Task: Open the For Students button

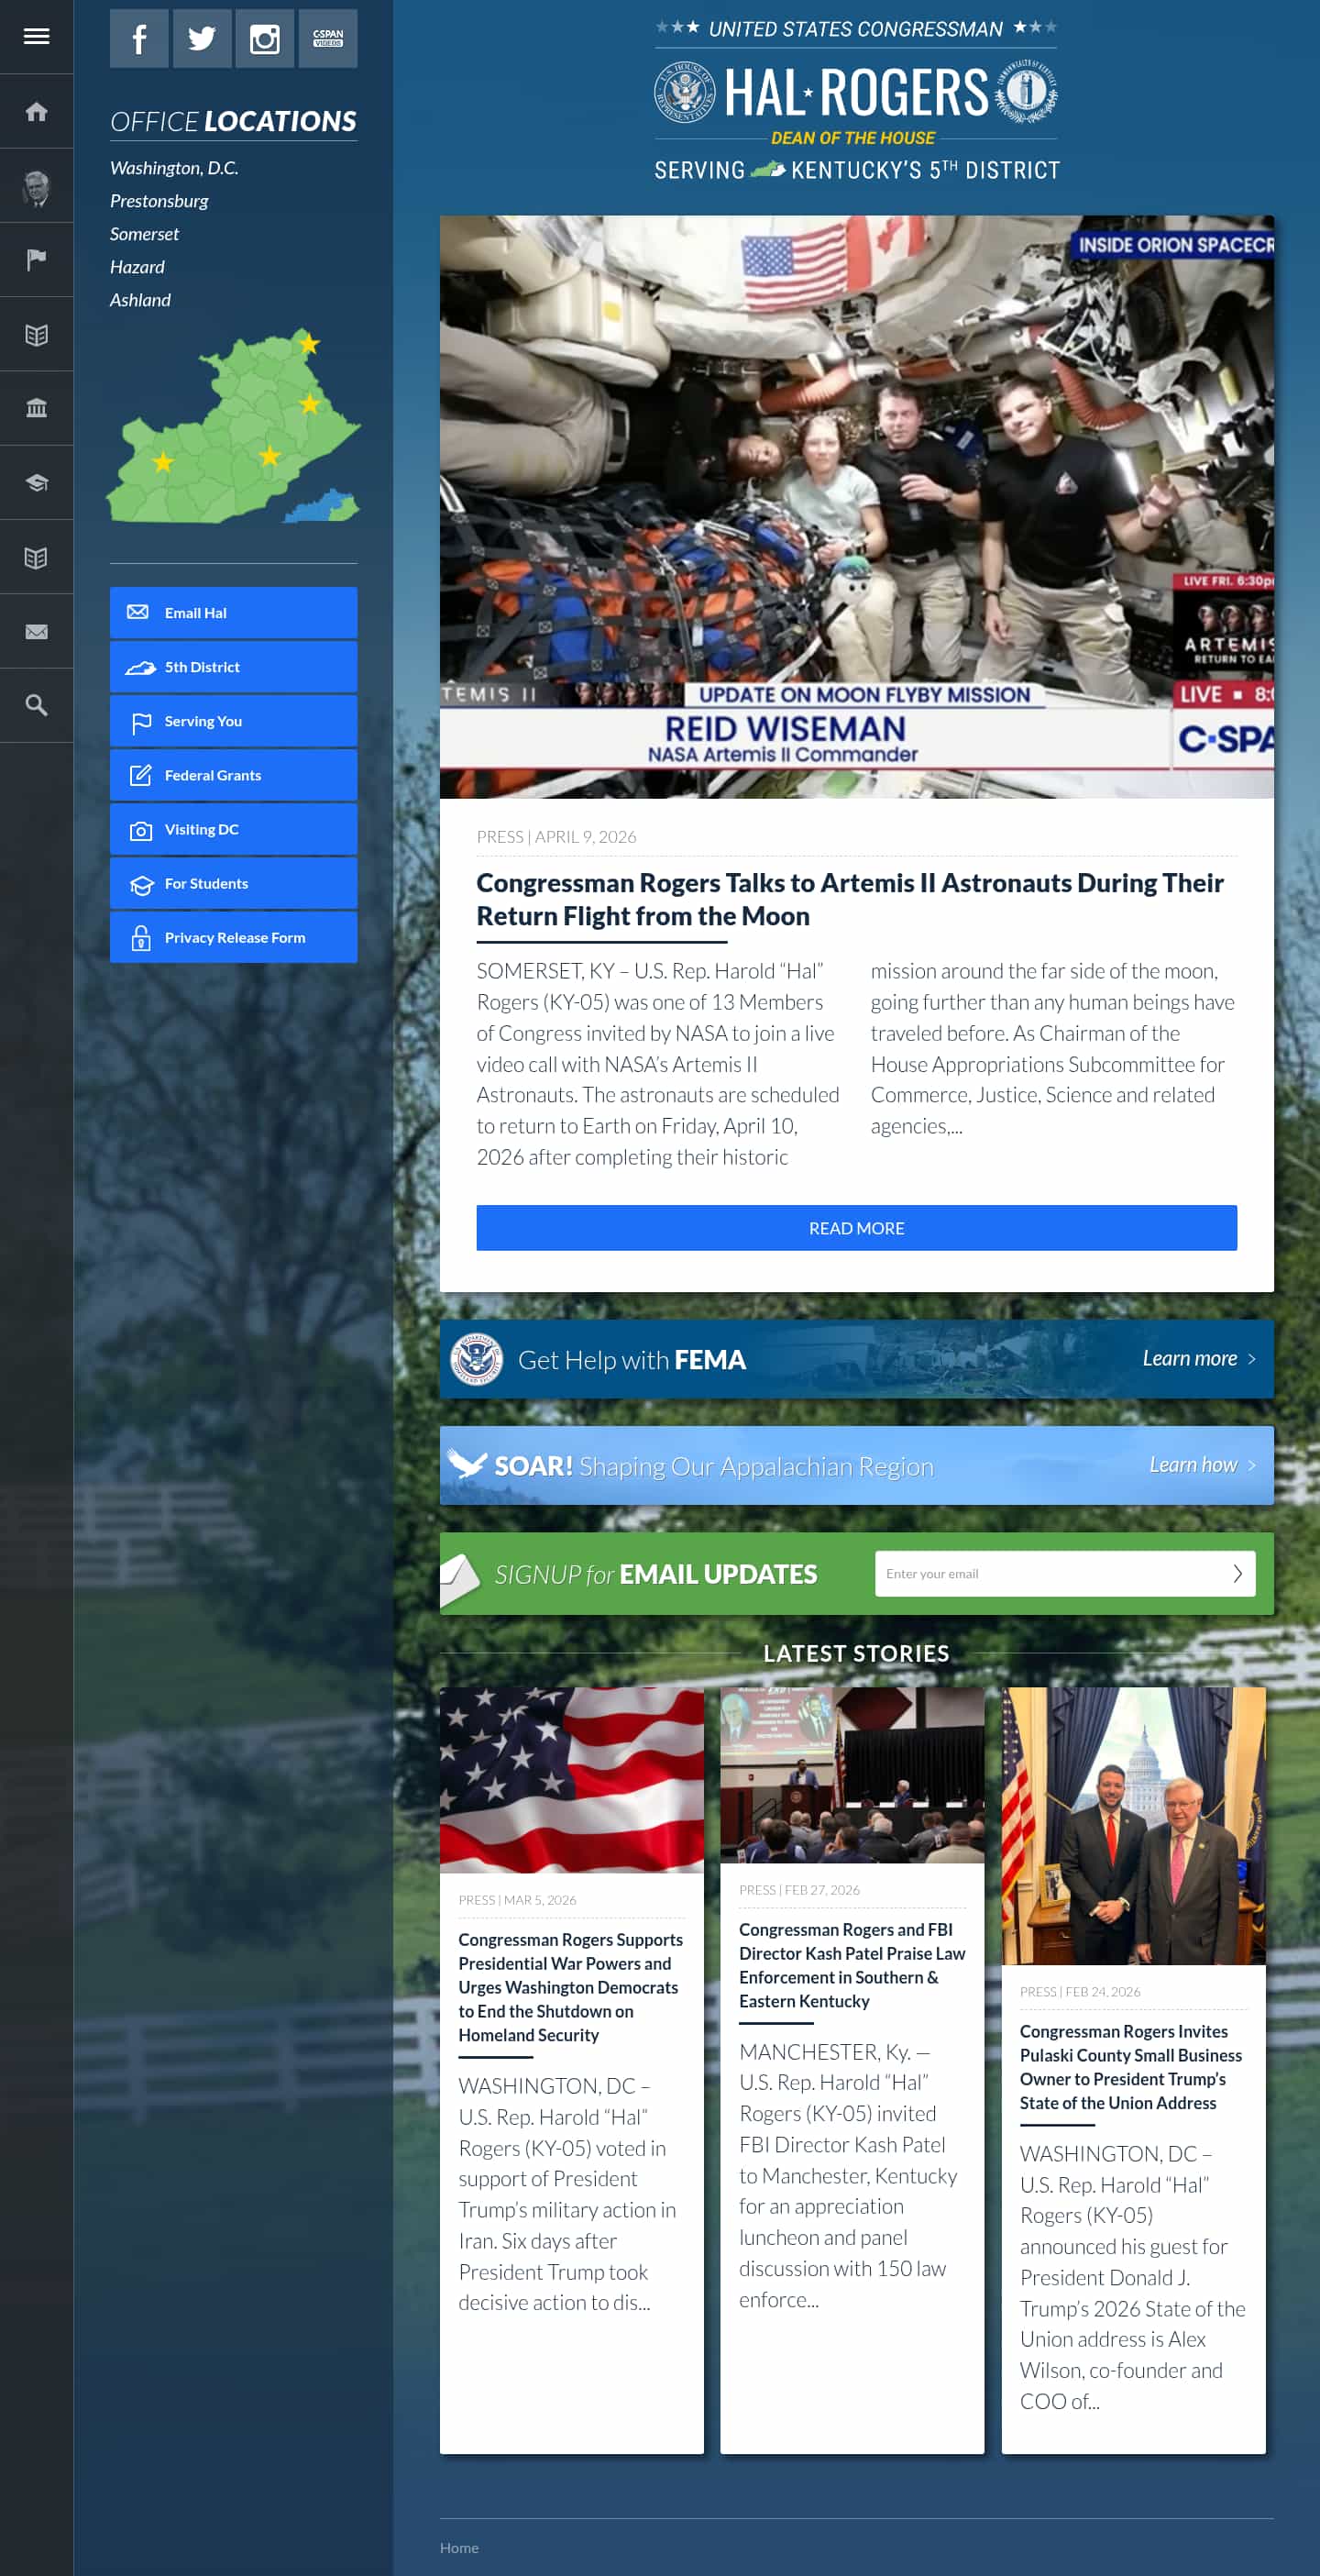Action: coord(234,883)
